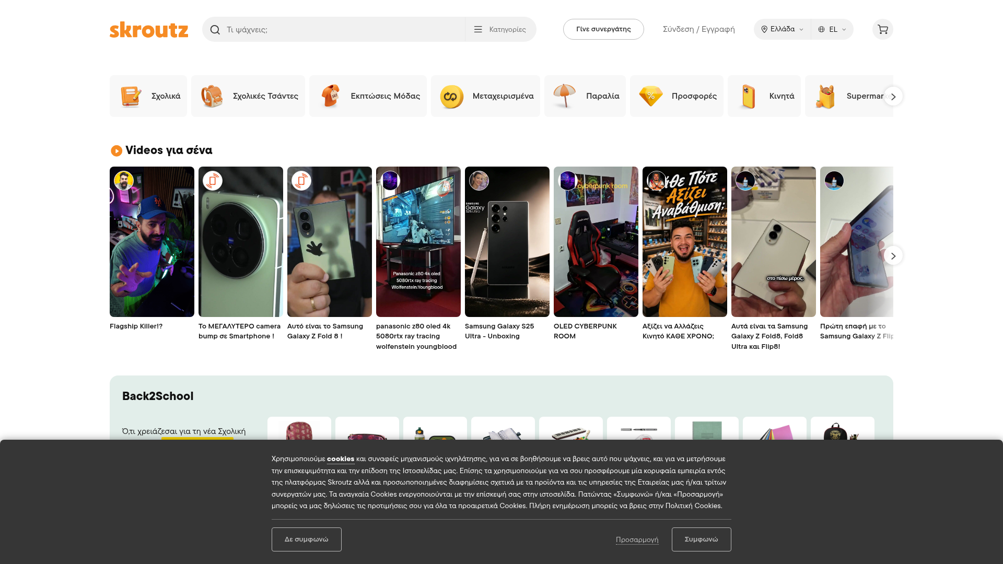Open the EL language dropdown
Screen dimensions: 1003x564
click(x=832, y=29)
